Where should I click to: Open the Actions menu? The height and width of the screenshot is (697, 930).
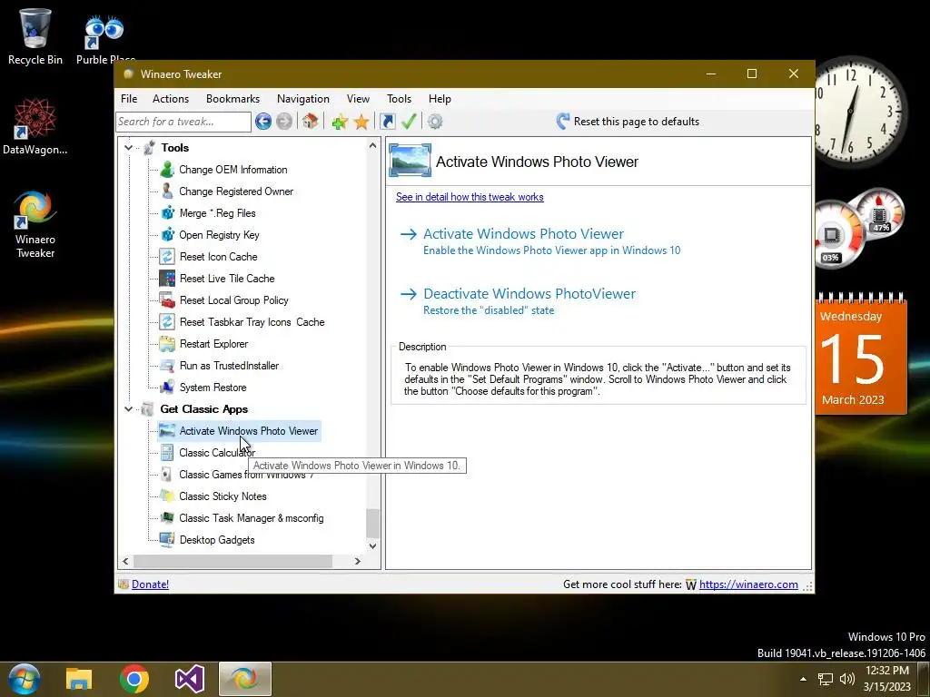point(171,99)
